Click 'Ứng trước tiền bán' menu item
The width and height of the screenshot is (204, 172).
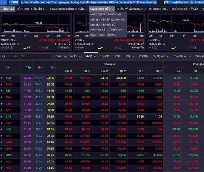pyautogui.click(x=104, y=34)
